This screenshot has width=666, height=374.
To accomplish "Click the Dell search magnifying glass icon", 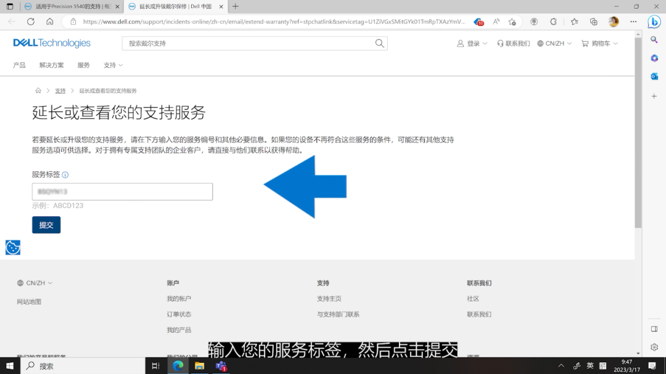I will tap(379, 43).
